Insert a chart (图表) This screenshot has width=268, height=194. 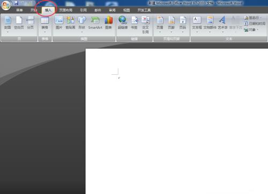tap(108, 23)
